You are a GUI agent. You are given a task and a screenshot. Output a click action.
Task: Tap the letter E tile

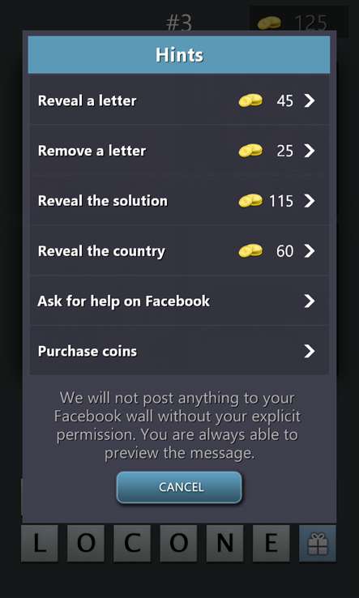tap(271, 544)
